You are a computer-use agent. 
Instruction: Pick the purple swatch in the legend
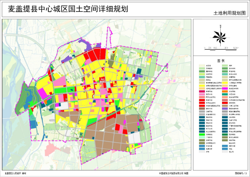tap(225, 108)
